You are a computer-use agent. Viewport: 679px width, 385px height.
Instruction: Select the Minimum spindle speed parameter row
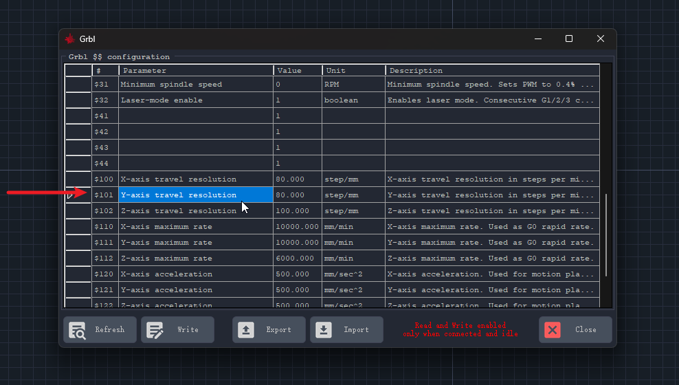[x=196, y=85]
